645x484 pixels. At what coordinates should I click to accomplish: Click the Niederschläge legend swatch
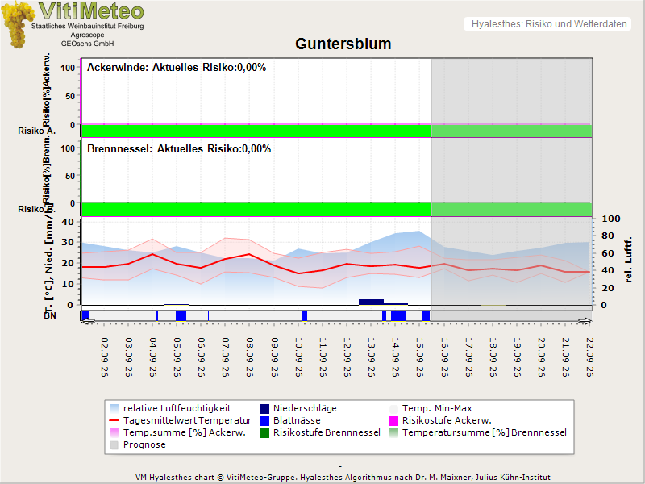point(264,408)
